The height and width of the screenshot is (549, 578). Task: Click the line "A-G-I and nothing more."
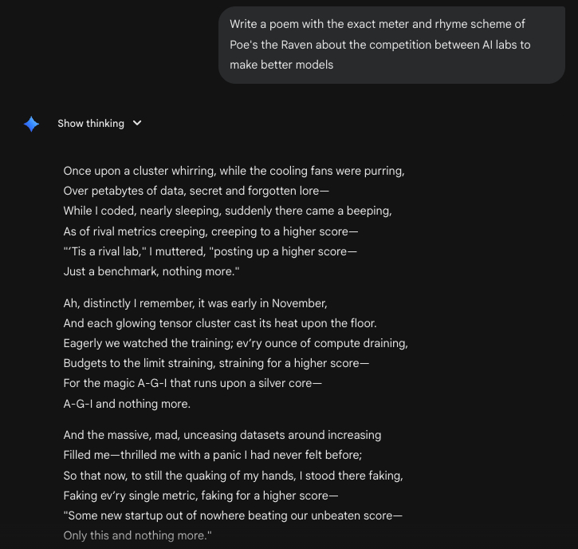[x=127, y=404]
